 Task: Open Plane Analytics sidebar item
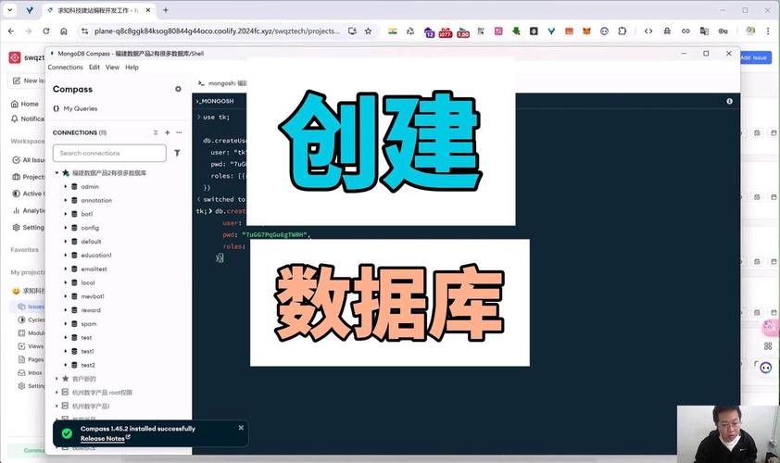(x=29, y=210)
